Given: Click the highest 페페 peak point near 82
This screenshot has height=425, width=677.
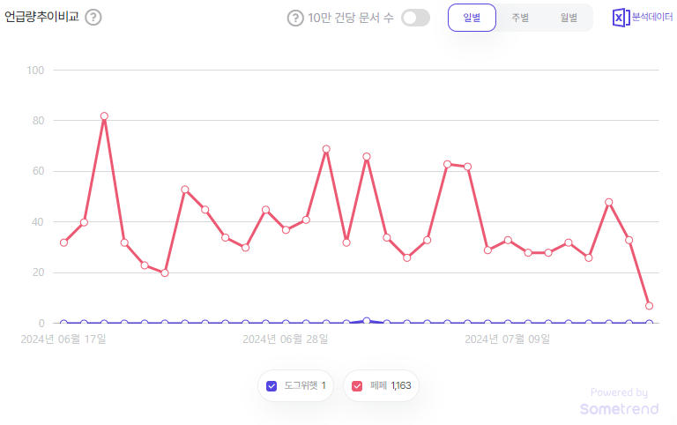Looking at the screenshot, I should (104, 116).
